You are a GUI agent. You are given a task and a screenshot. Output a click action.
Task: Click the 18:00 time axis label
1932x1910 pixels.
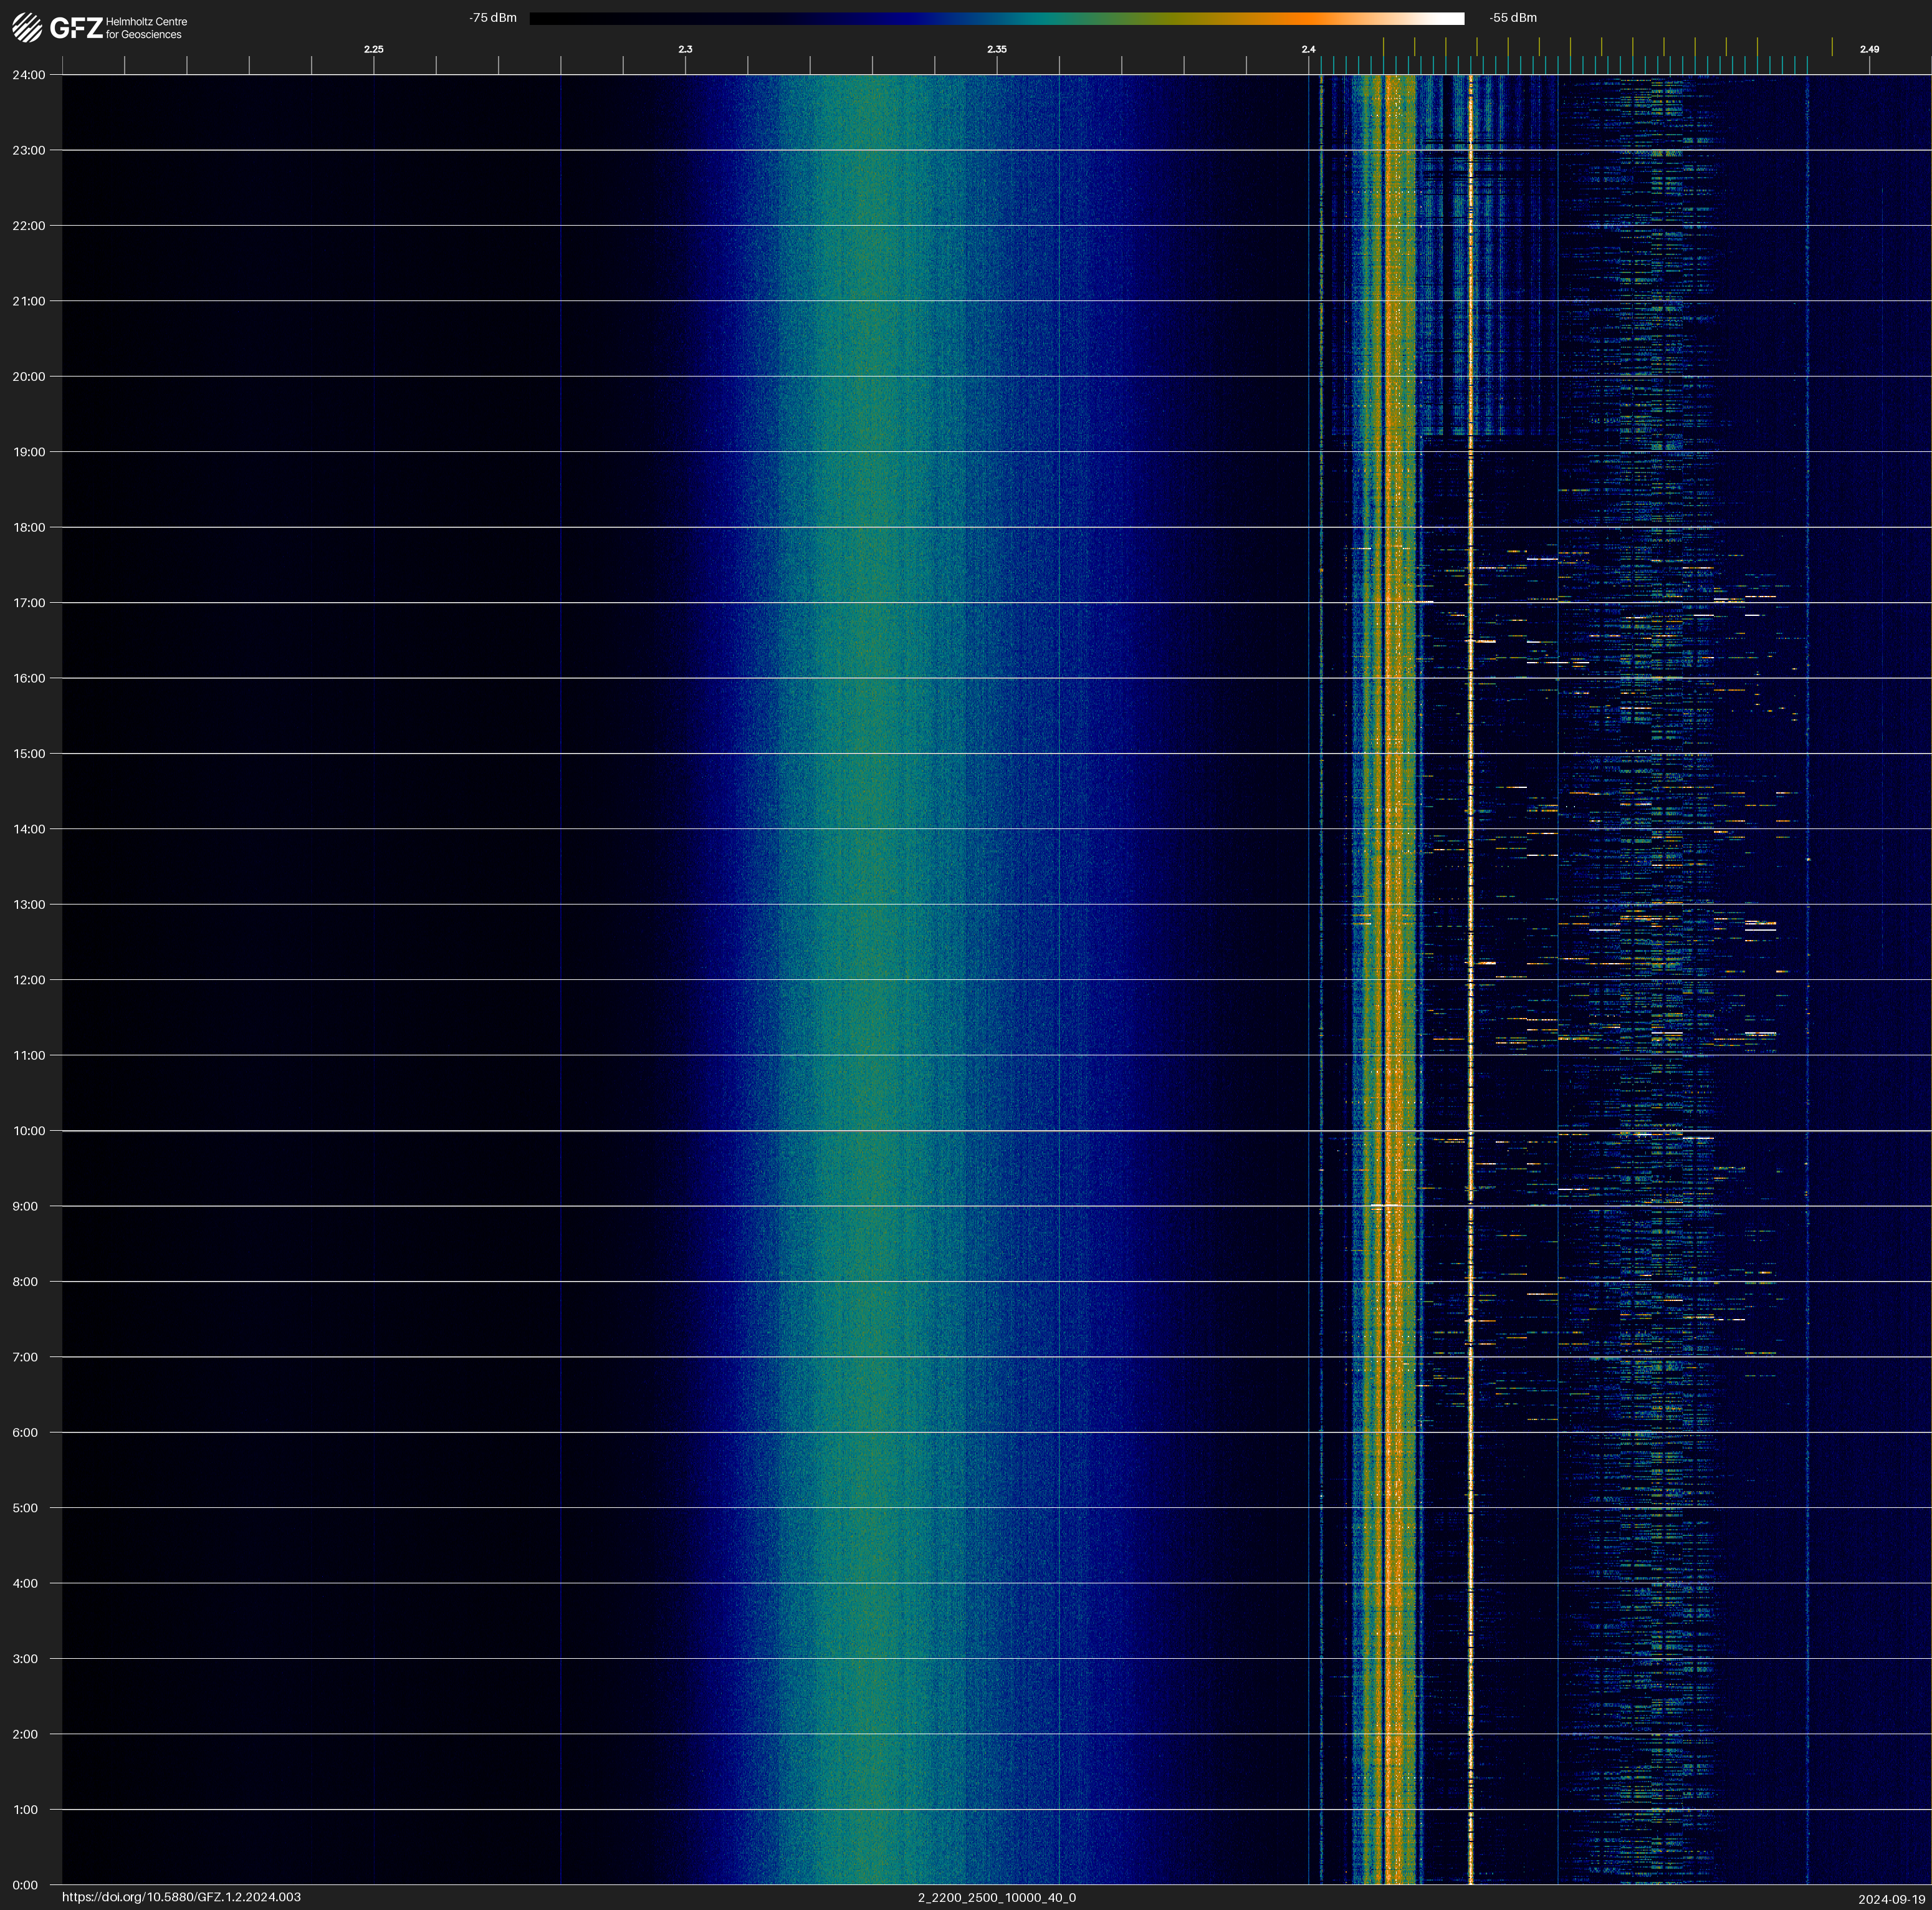(x=29, y=527)
